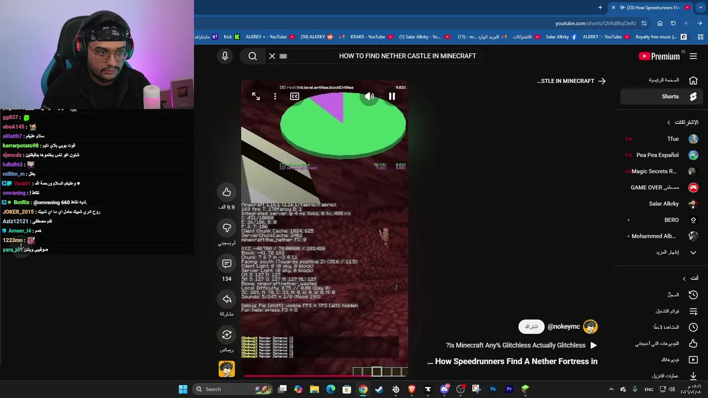
Task: Subscribe to the @nokeymc channel
Action: (x=531, y=327)
